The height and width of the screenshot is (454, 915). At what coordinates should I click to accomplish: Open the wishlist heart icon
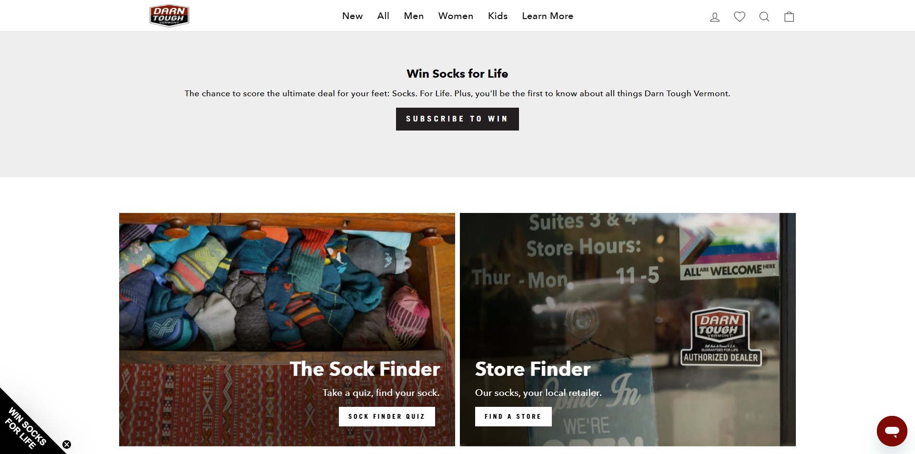[x=740, y=17]
